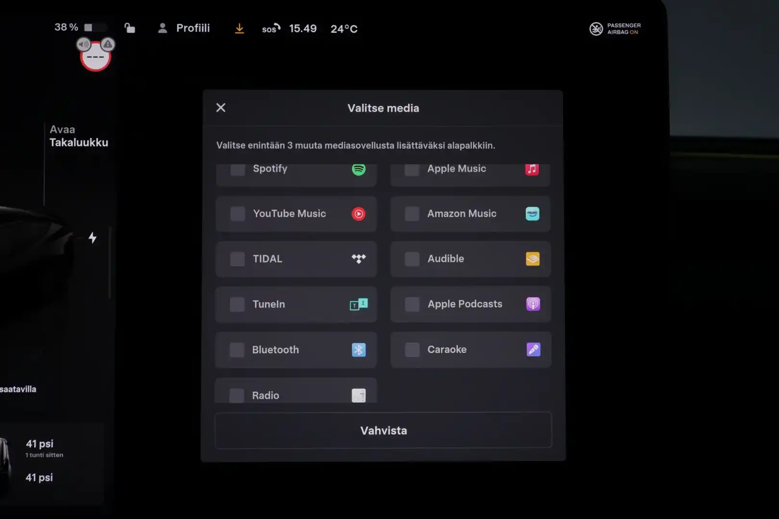This screenshot has height=519, width=779.
Task: Click the Audible orange icon
Action: 533,259
